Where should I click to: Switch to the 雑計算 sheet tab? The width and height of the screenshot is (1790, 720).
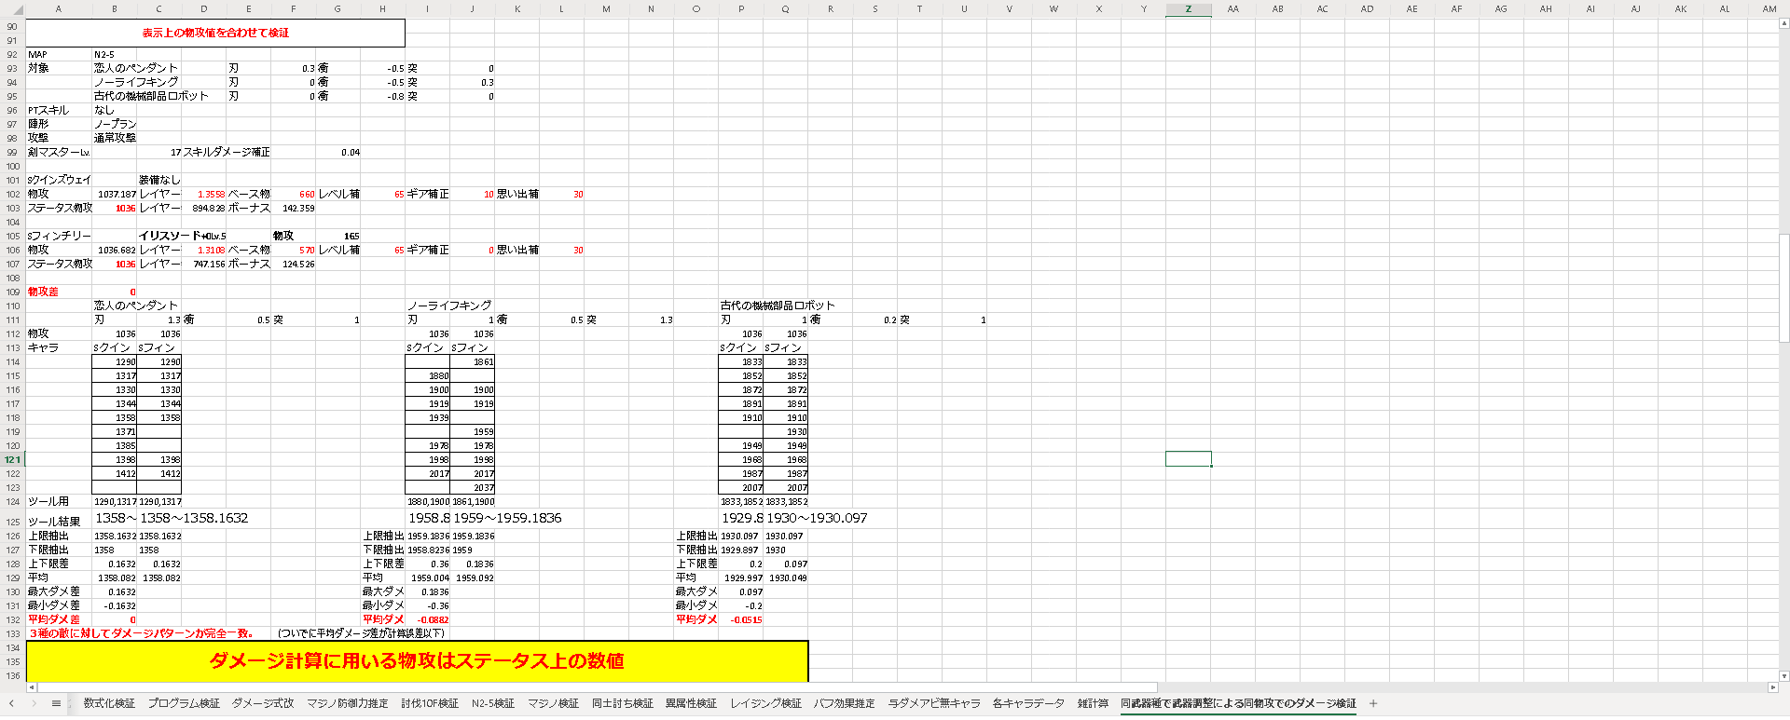1093,704
